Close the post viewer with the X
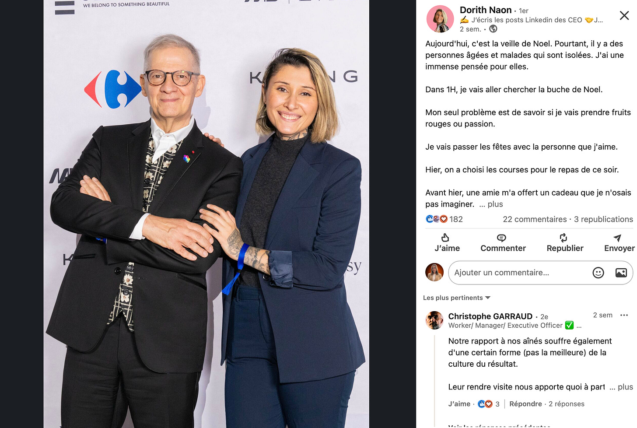Image resolution: width=637 pixels, height=428 pixels. click(x=624, y=16)
